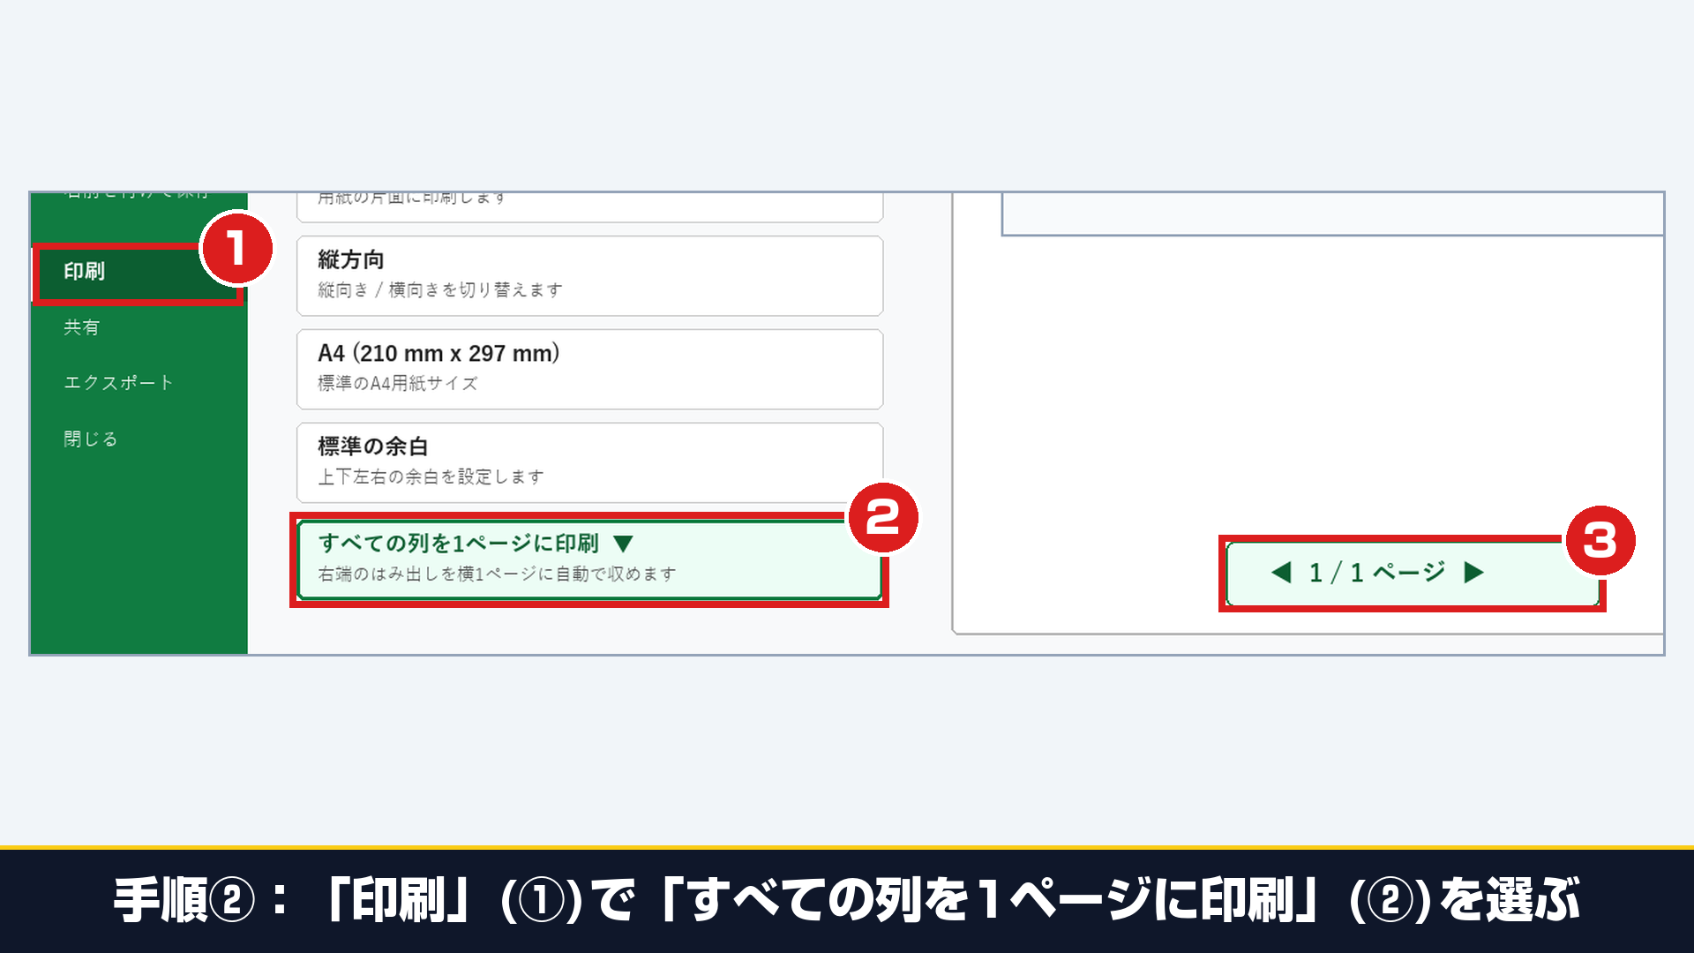The width and height of the screenshot is (1694, 953).
Task: Select 印刷 in the green sidebar
Action: (x=139, y=274)
